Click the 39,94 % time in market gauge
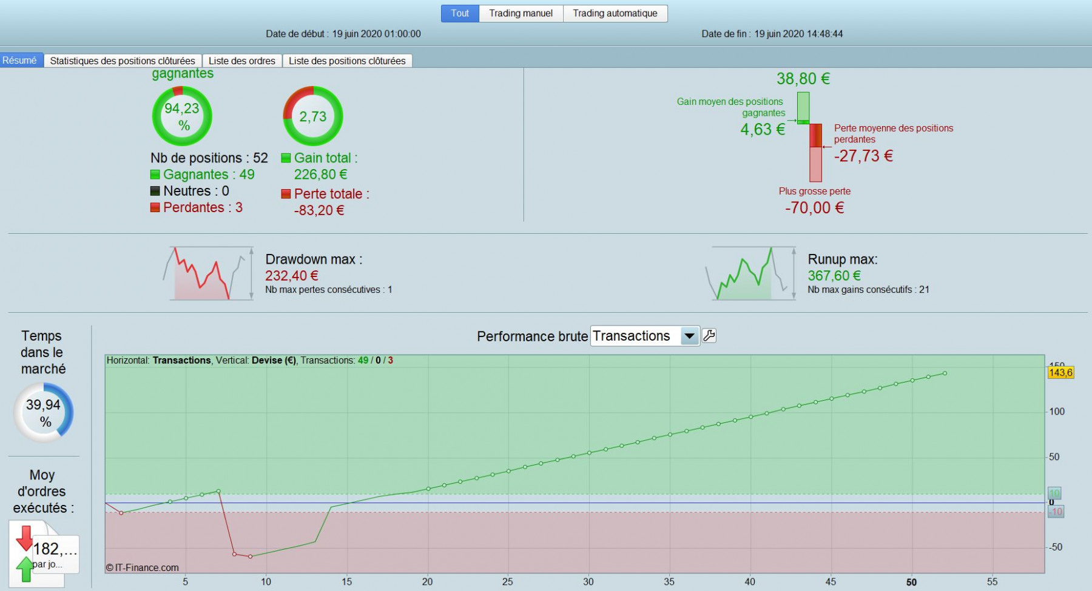Viewport: 1092px width, 591px height. point(43,413)
